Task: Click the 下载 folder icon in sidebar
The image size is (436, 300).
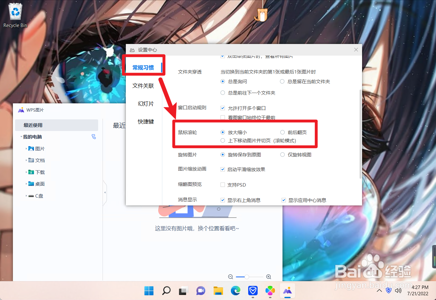Action: [31, 172]
